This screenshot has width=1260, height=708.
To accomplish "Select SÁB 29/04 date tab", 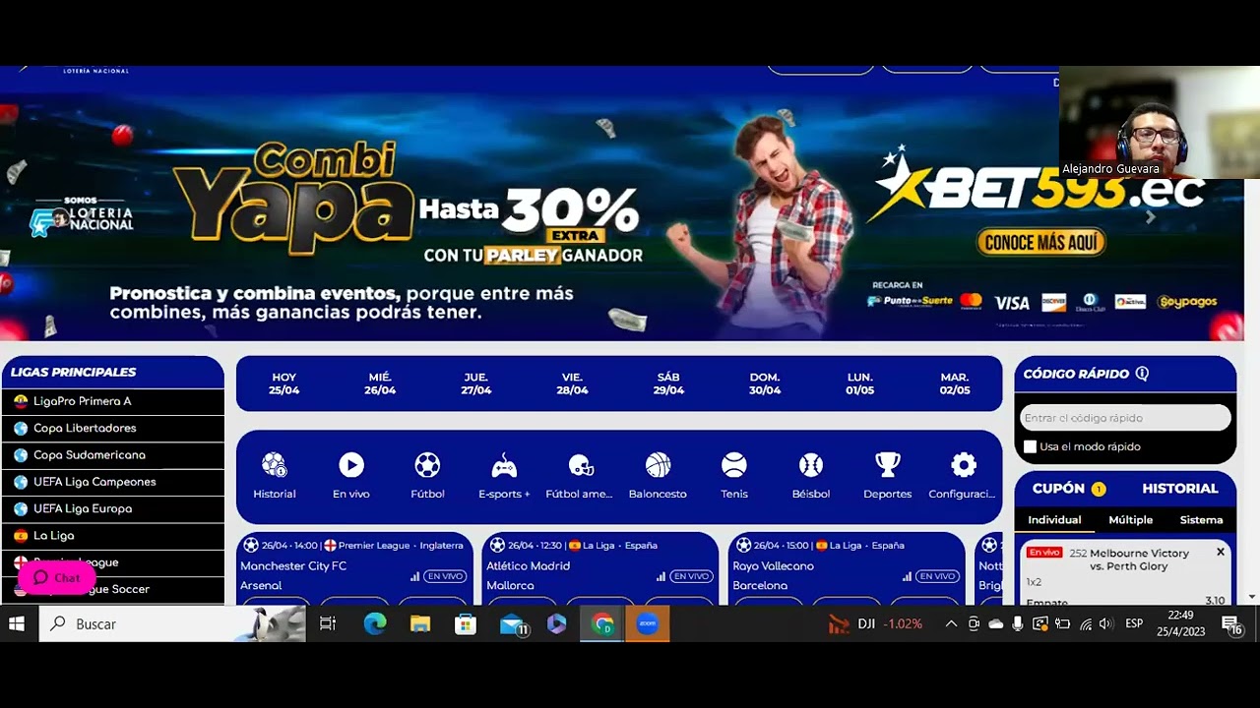I will coord(668,383).
